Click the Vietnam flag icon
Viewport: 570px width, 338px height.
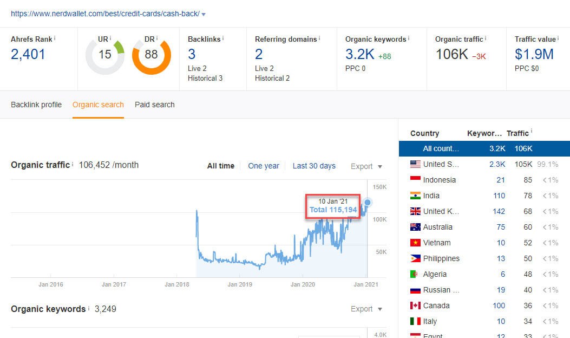(x=415, y=243)
